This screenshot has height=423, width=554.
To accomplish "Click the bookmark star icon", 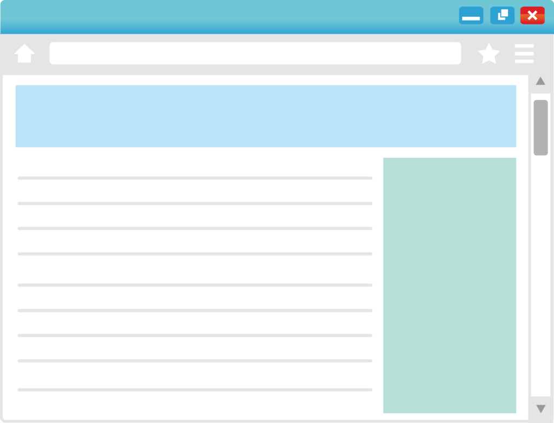I will point(489,54).
